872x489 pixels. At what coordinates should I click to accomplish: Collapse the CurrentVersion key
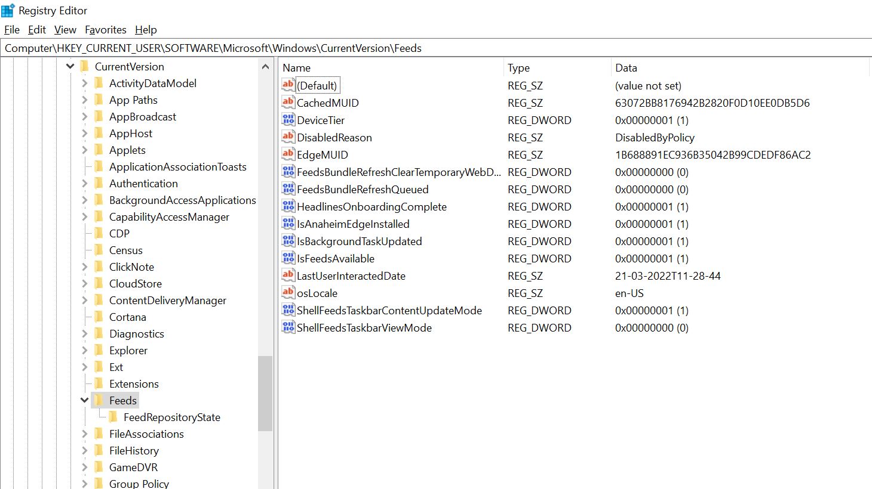coord(70,66)
